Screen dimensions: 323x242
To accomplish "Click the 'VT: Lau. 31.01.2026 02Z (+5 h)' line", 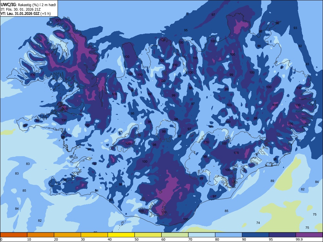I will 26,14.
